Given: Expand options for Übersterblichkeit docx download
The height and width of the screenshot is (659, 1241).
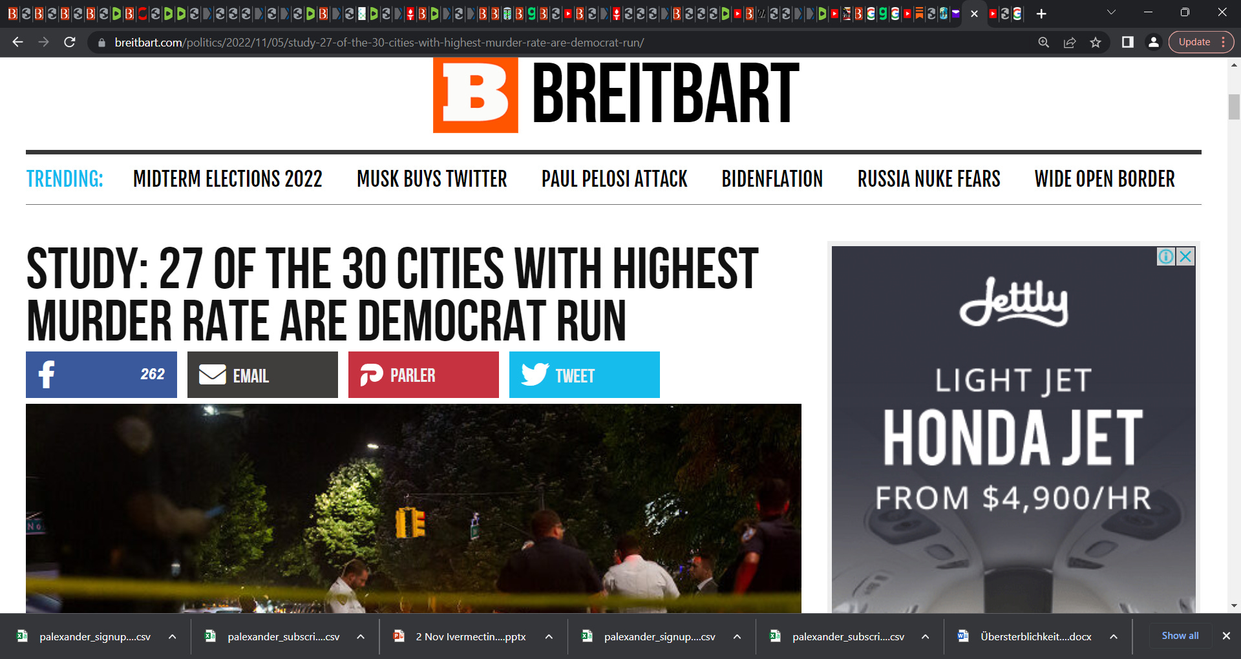Looking at the screenshot, I should pos(1114,636).
